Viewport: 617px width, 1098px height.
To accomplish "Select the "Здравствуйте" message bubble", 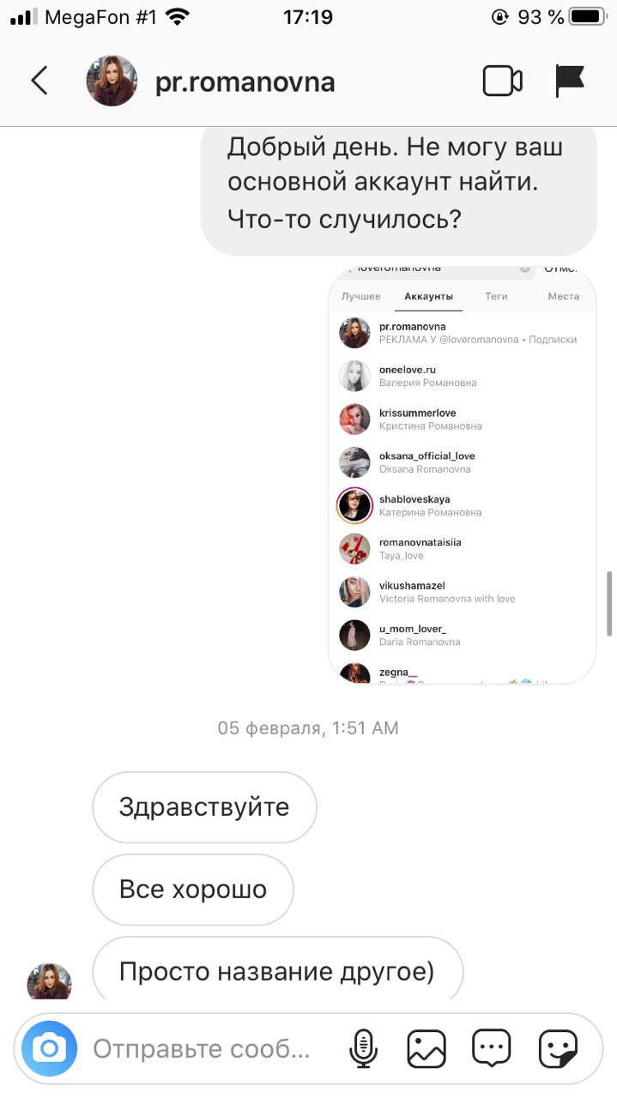I will 204,807.
